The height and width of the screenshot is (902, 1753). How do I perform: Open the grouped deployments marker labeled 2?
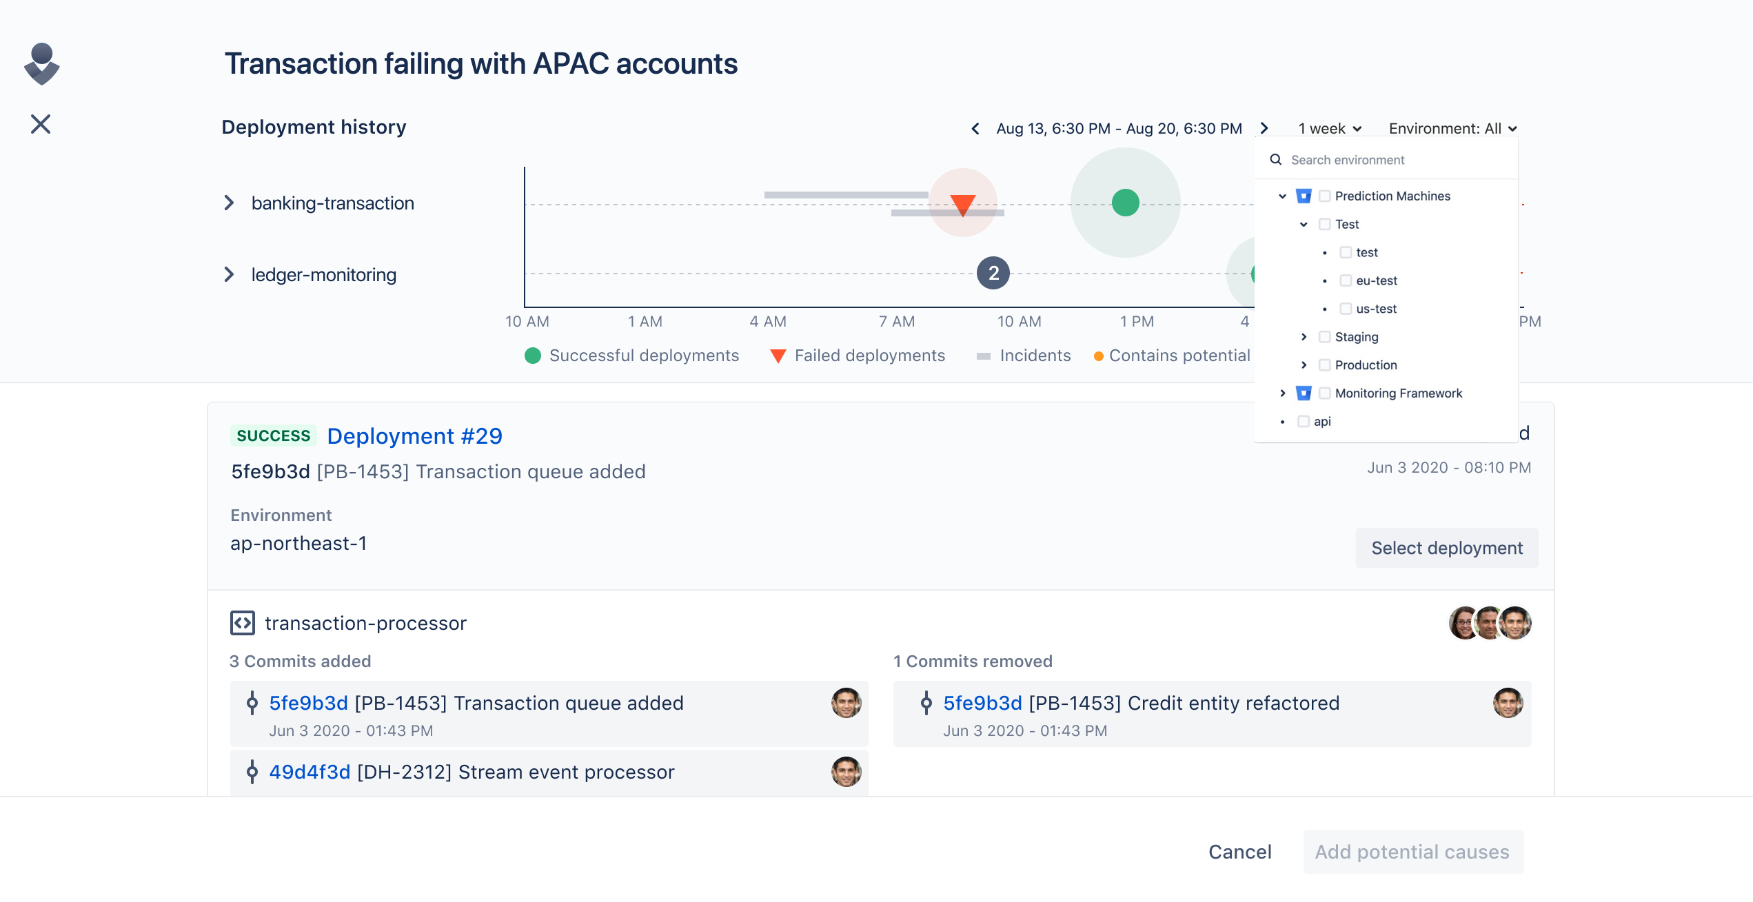[x=993, y=273]
